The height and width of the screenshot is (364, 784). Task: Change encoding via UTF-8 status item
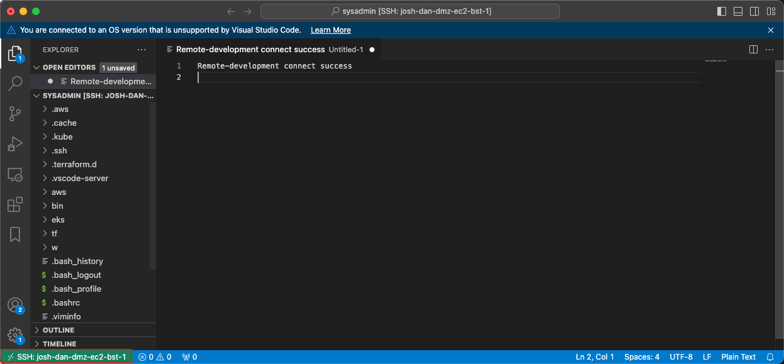coord(681,357)
